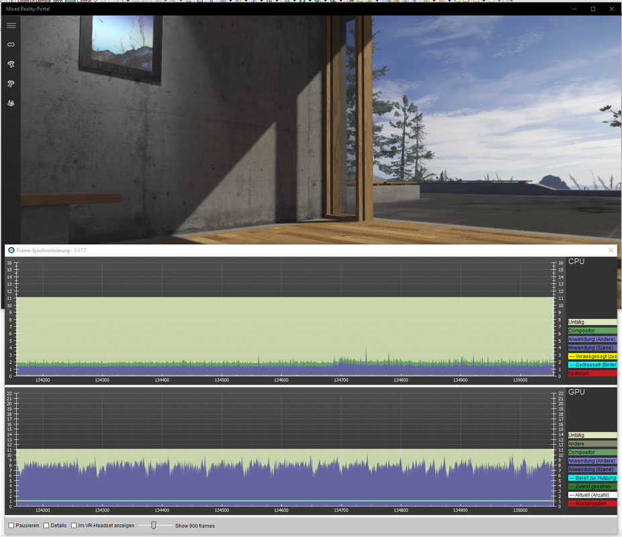Click the Compositor swatch in GPU legend
The height and width of the screenshot is (537, 622).
[x=592, y=452]
